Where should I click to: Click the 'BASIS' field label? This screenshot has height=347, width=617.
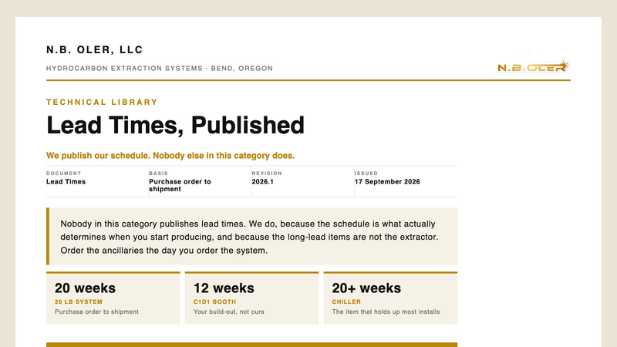[159, 173]
